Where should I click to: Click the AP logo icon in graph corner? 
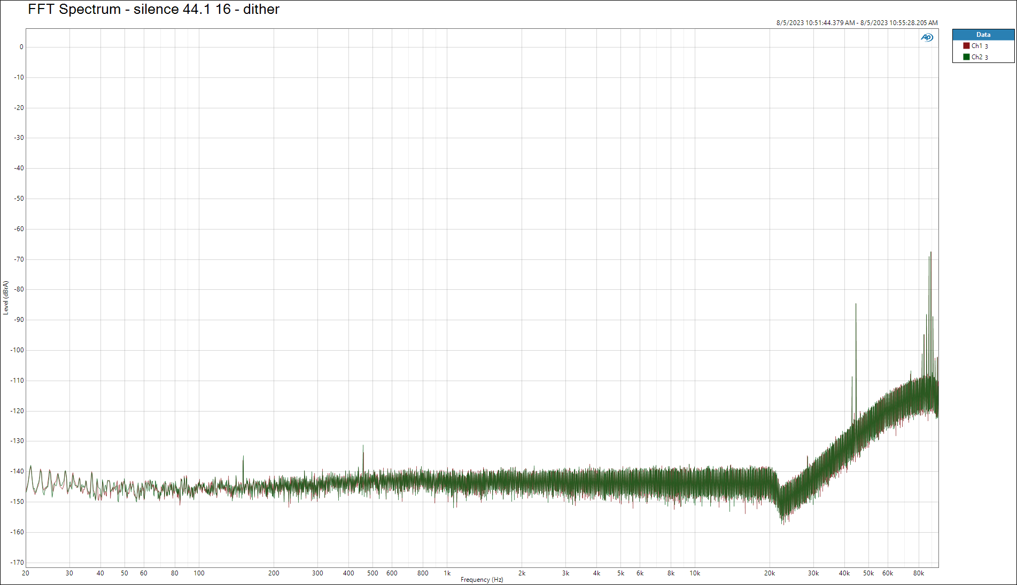[x=927, y=37]
